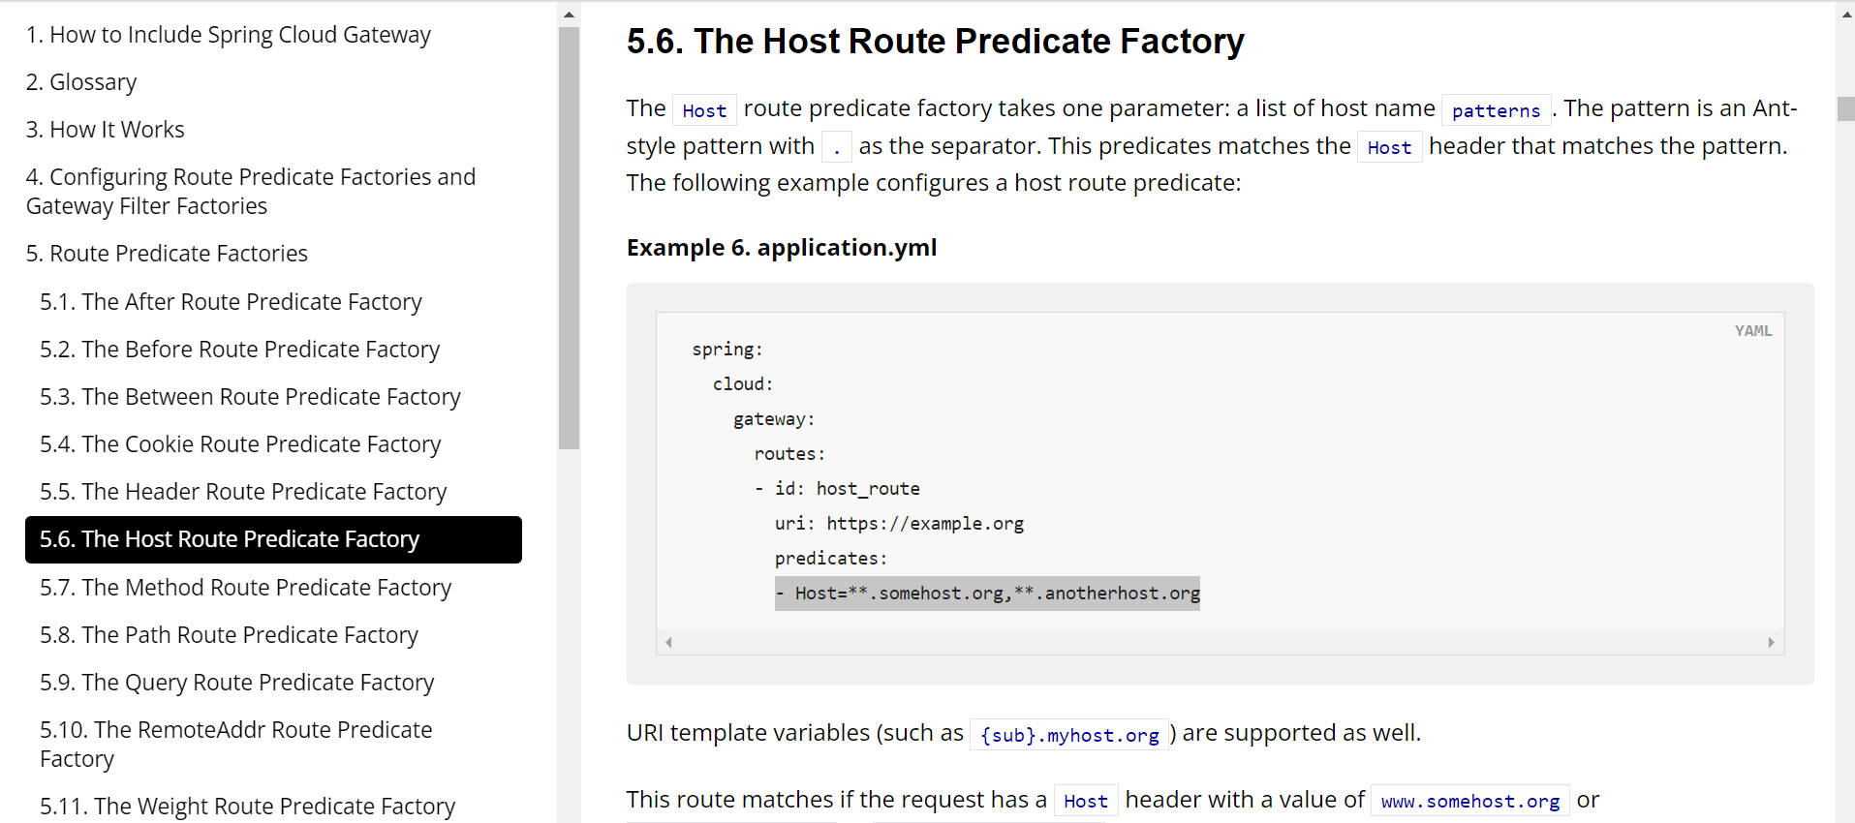1855x823 pixels.
Task: Click the main page scrollbar thumb
Action: coord(1846,108)
